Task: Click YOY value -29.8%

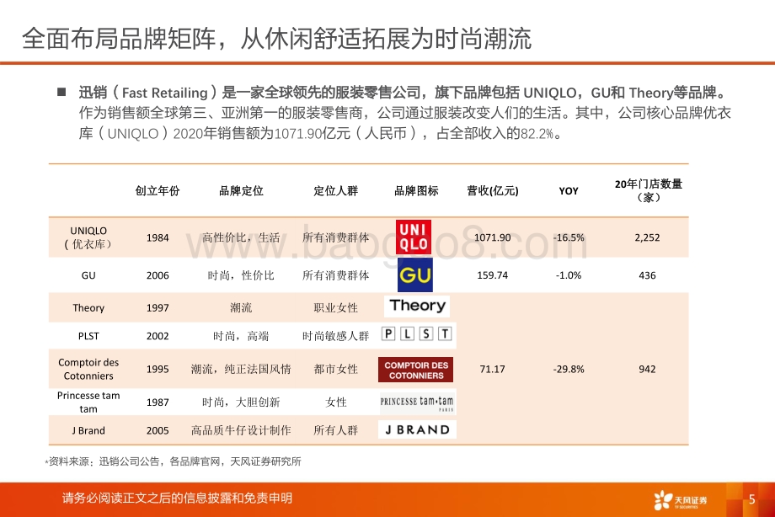Action: pos(569,369)
